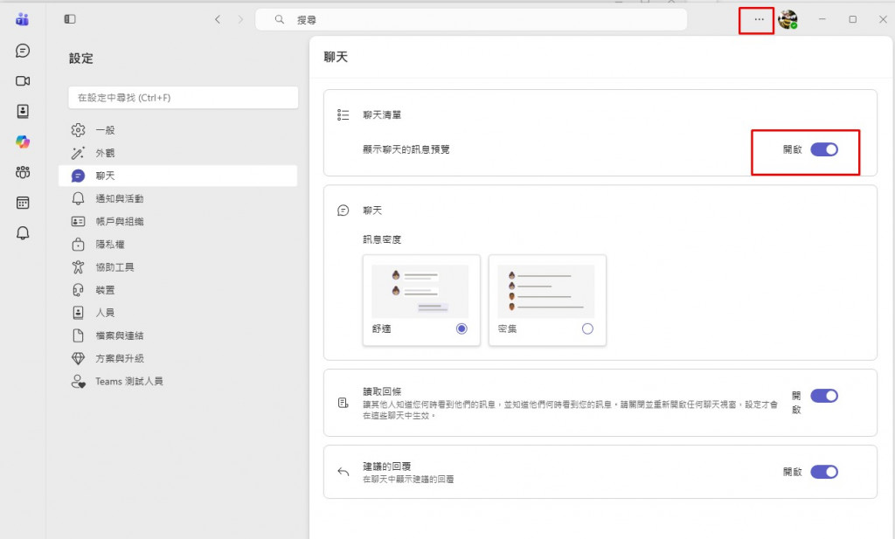
Task: Click the 設定 heading text
Action: click(81, 59)
